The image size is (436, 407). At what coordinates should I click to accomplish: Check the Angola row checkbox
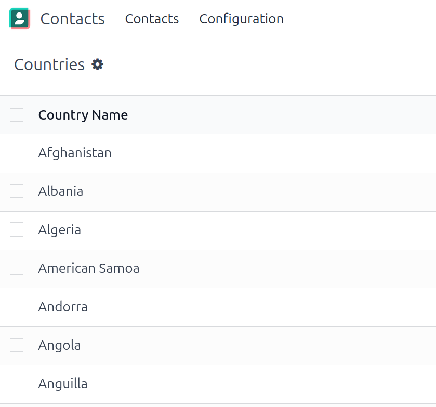(x=17, y=345)
